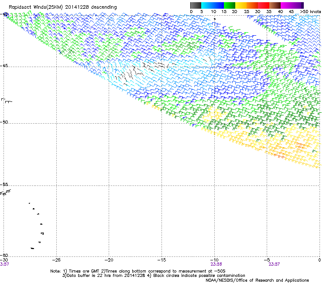The height and width of the screenshot is (283, 323).
Task: Click the '-60' latitude axis label
Action: (x=4, y=255)
